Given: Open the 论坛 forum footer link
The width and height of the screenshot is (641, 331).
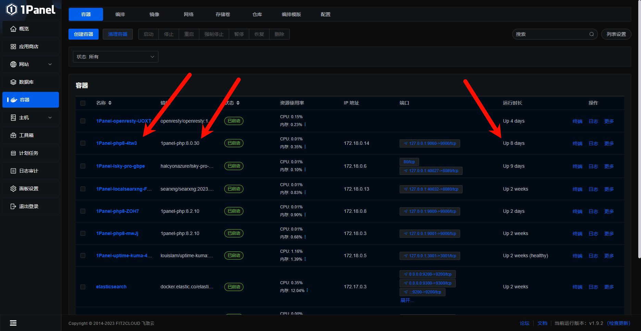Looking at the screenshot, I should (x=525, y=323).
